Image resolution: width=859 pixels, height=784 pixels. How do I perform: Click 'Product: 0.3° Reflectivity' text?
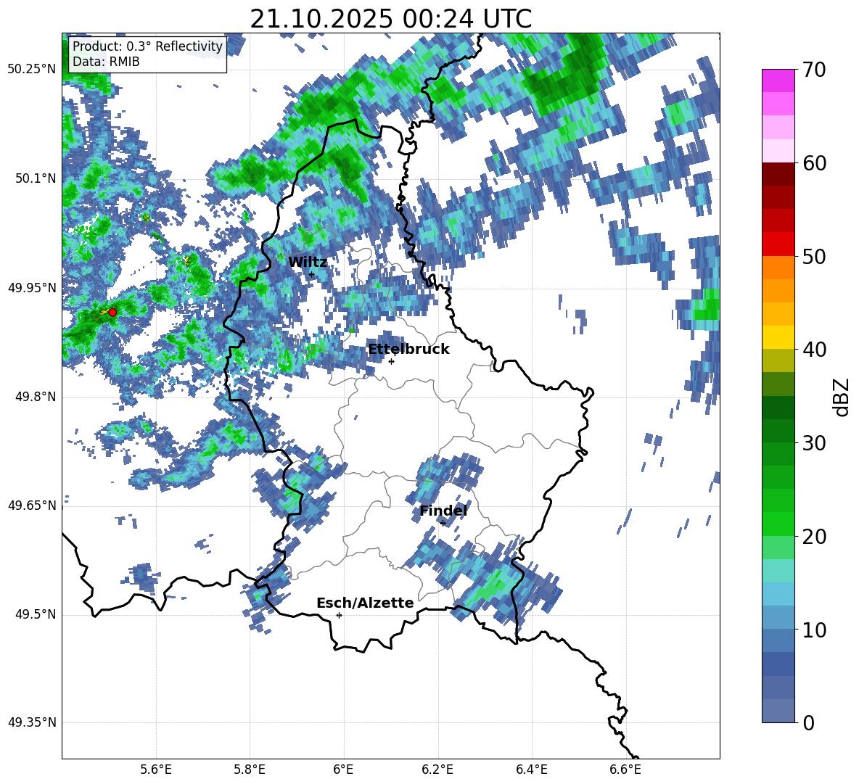(147, 46)
